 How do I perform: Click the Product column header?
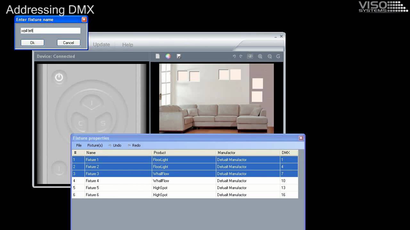coord(184,153)
